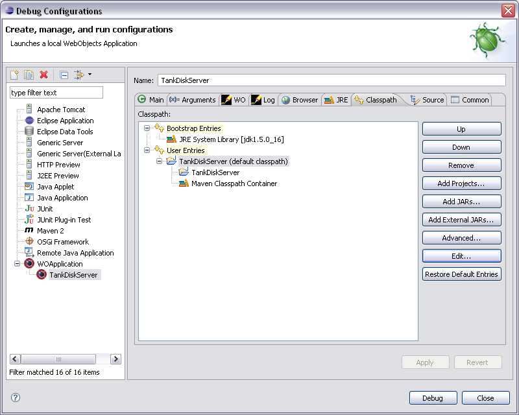Click the Collapse All toolbar icon
This screenshot has width=519, height=415.
click(64, 75)
